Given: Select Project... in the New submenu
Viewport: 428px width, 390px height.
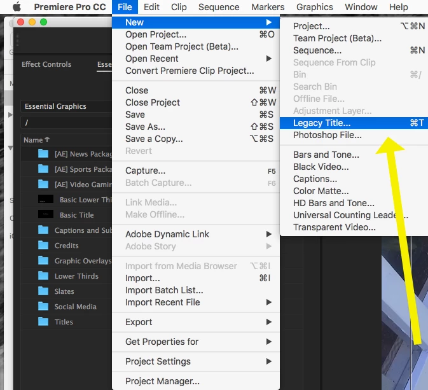Looking at the screenshot, I should coord(354,26).
